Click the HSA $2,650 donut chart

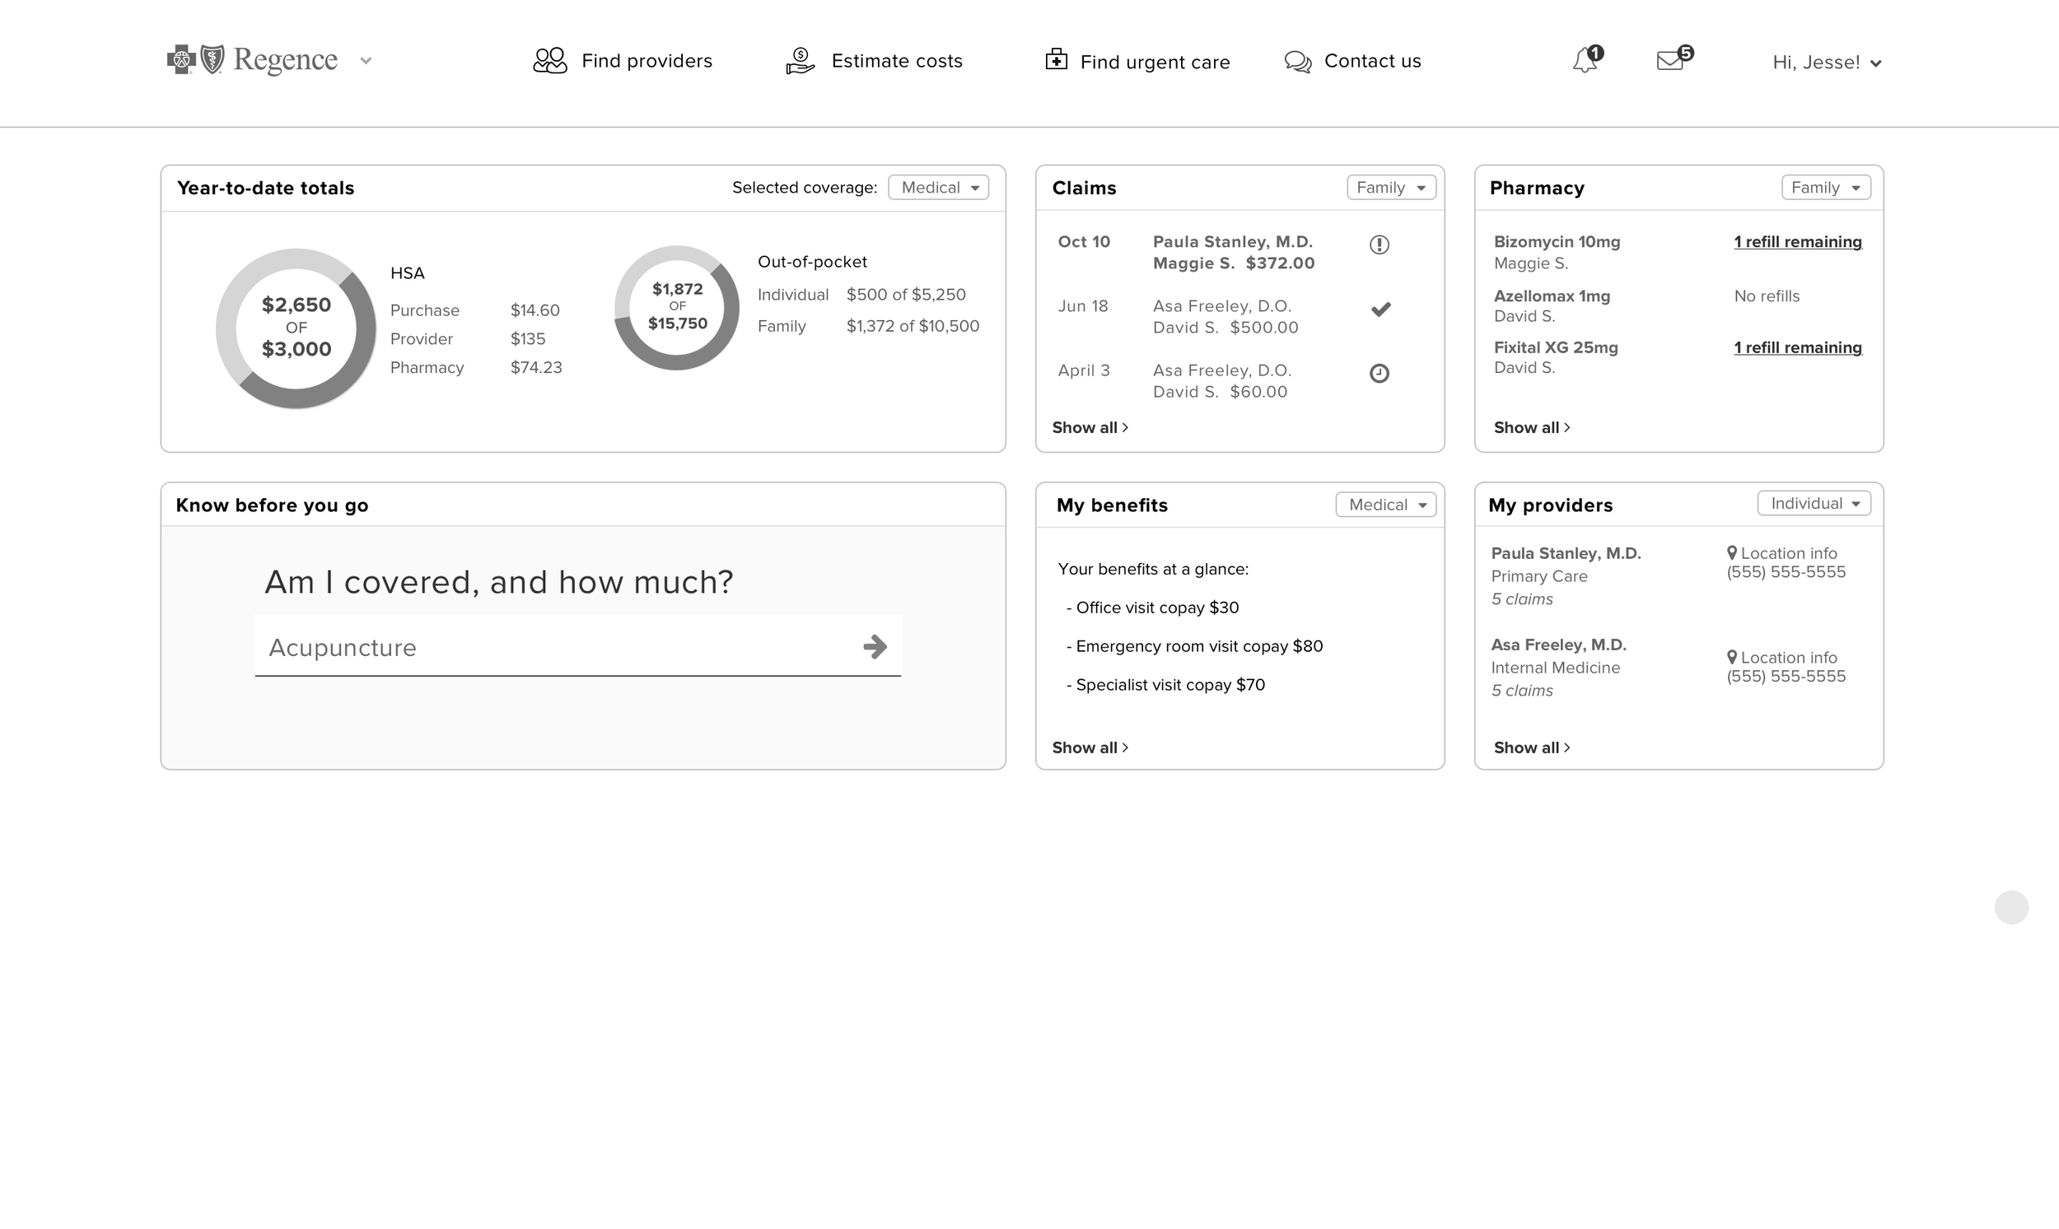point(296,328)
